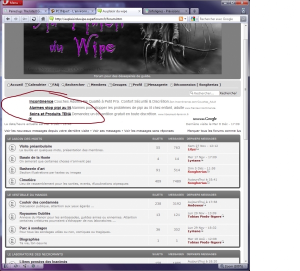
Task: Click the Litys last poster link
Action: pos(191,149)
